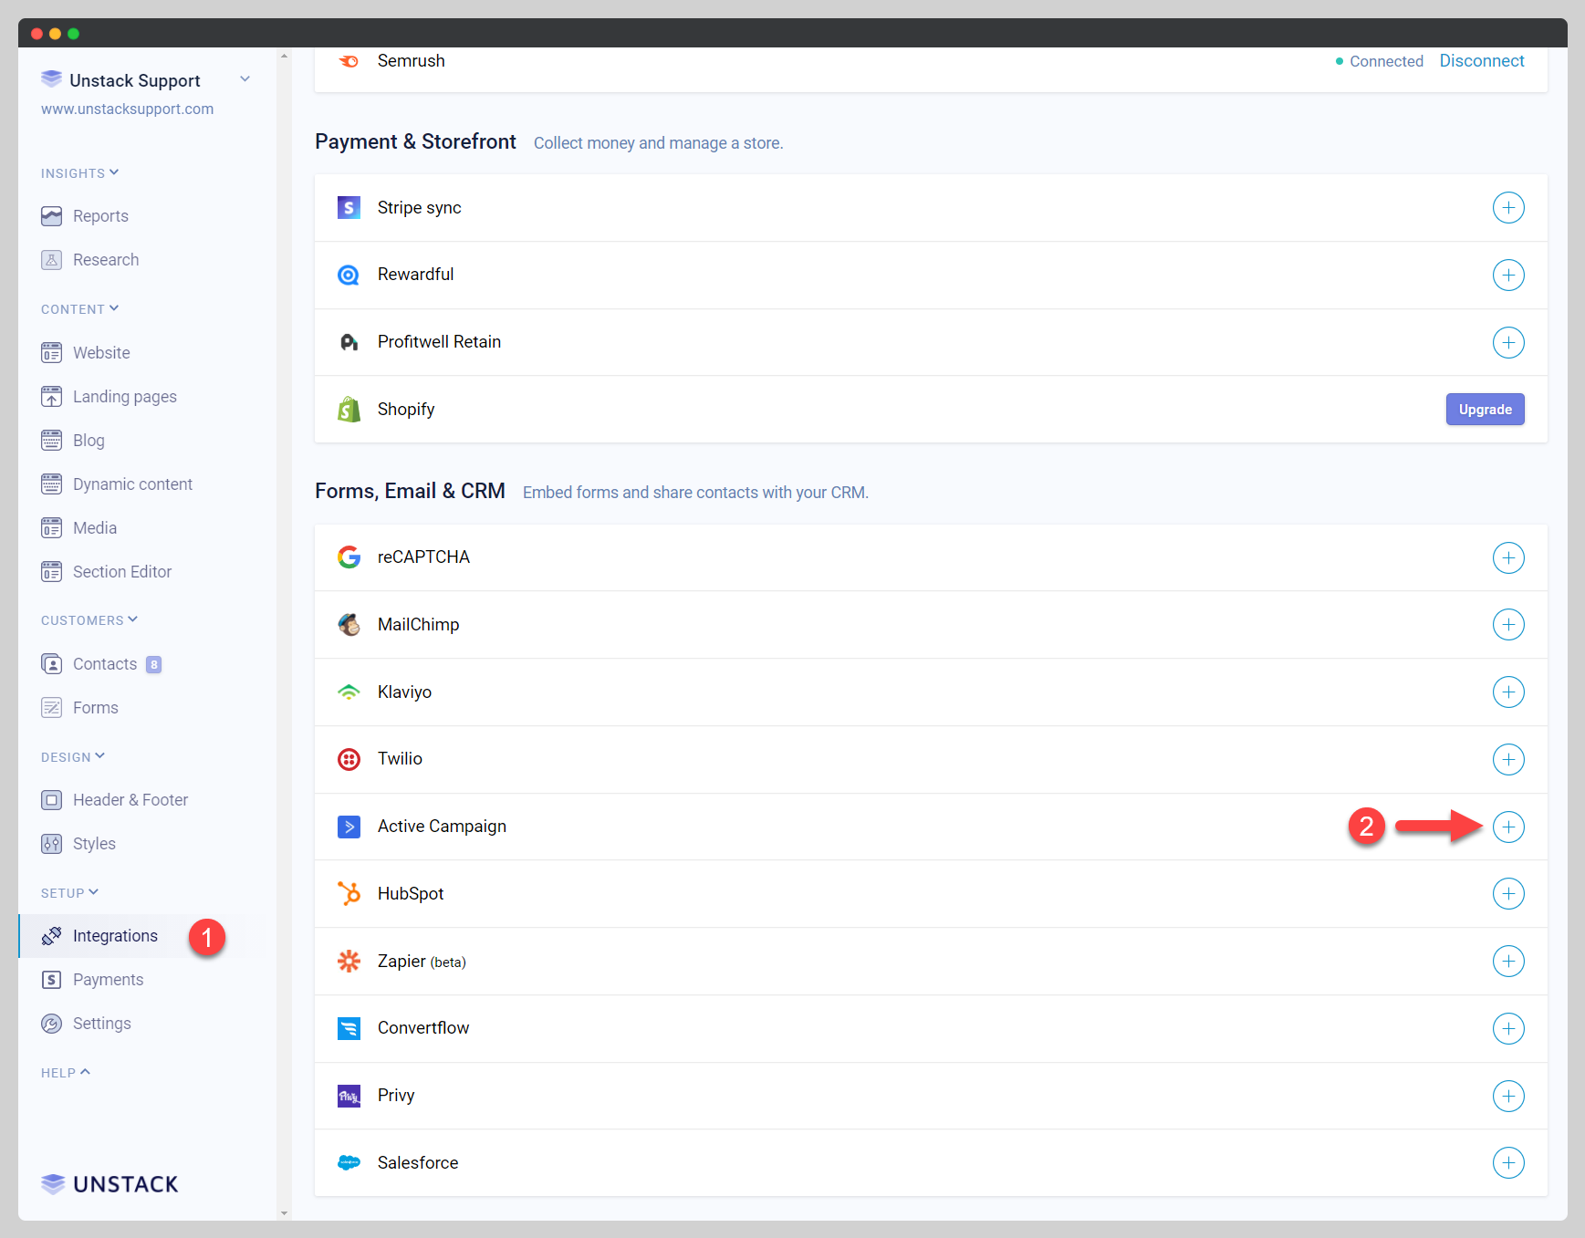Click the HubSpot sprocket logo icon
This screenshot has width=1585, height=1238.
point(349,894)
